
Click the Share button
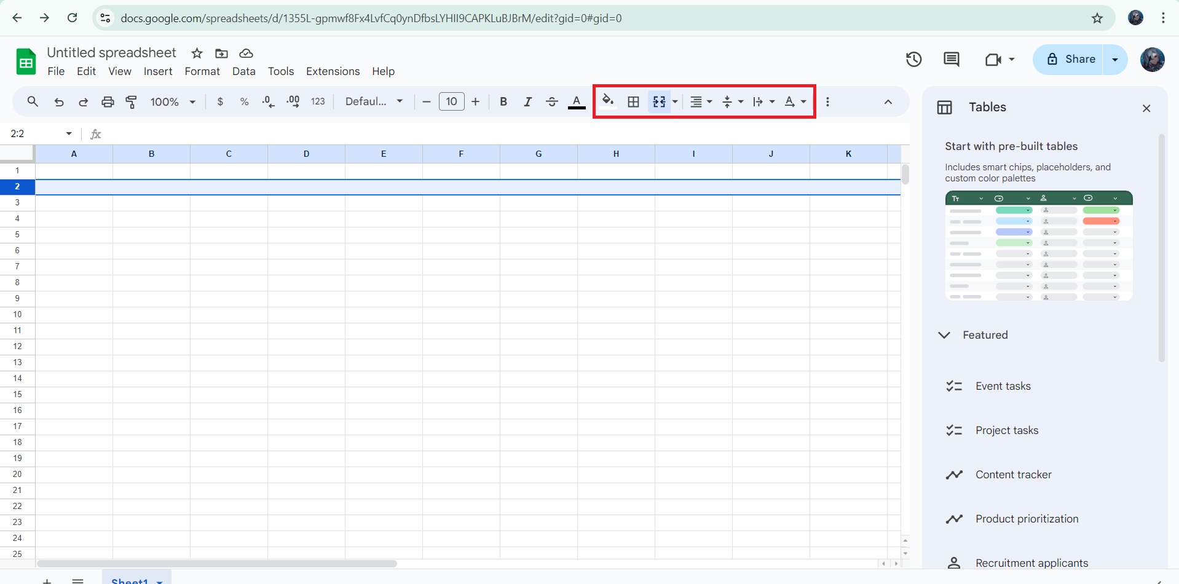point(1070,60)
